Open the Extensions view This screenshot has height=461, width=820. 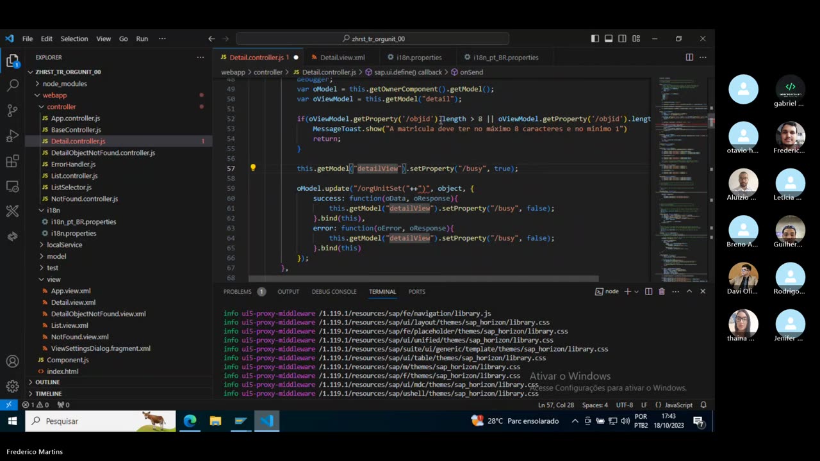point(12,161)
